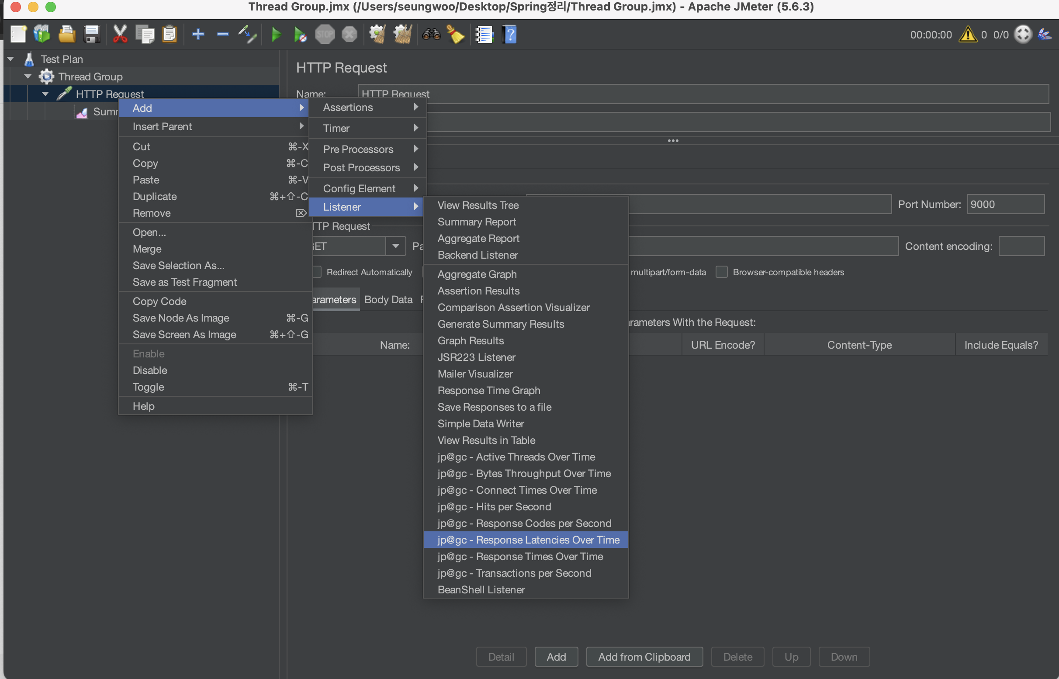
Task: Switch to the Body Data tab
Action: (x=388, y=299)
